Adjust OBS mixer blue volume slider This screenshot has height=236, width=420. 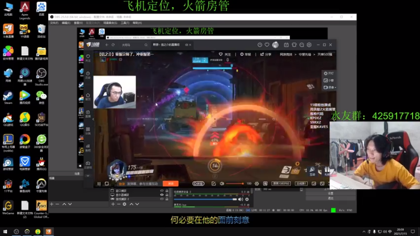pyautogui.click(x=205, y=199)
